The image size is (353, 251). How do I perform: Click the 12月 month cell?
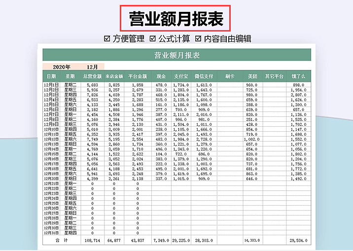[92, 67]
